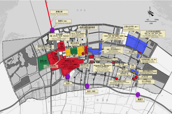Click the Lishi Commercial Plaza label

(x=124, y=74)
